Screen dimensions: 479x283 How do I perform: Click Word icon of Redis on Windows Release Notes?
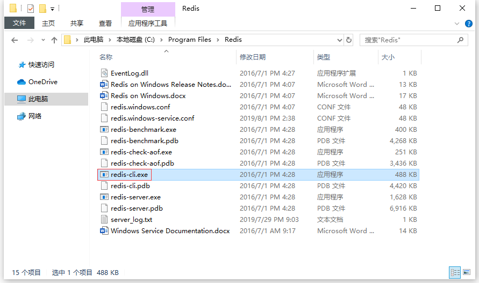click(x=104, y=84)
